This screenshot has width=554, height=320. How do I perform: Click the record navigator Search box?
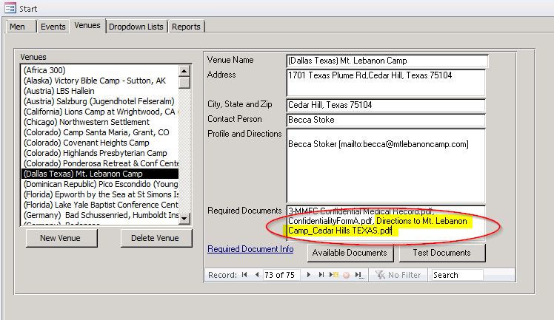(x=457, y=275)
